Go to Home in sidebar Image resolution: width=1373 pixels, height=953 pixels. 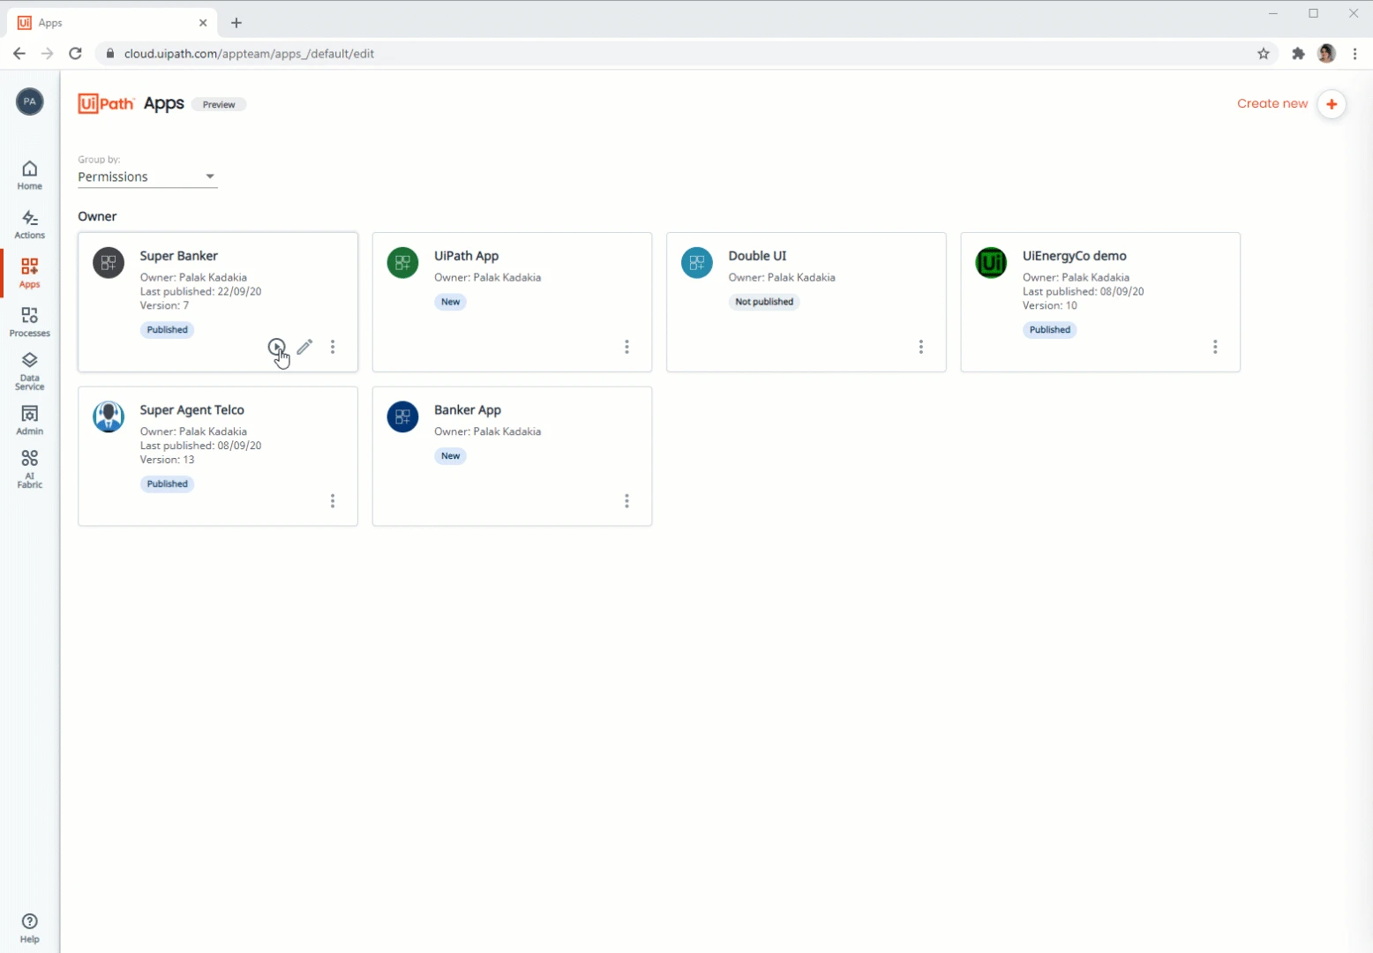[29, 175]
